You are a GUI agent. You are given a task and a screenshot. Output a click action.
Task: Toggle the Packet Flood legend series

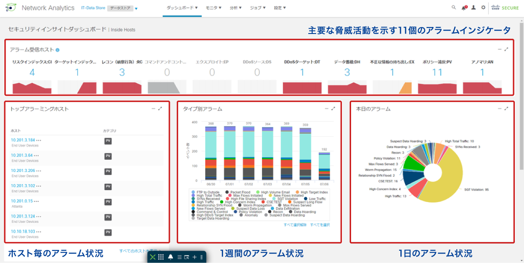pos(237,192)
